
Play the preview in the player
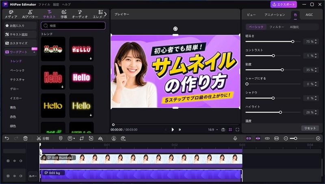(x=173, y=130)
